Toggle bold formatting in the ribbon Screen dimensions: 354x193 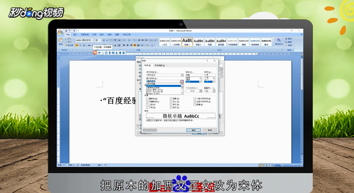[x=77, y=46]
